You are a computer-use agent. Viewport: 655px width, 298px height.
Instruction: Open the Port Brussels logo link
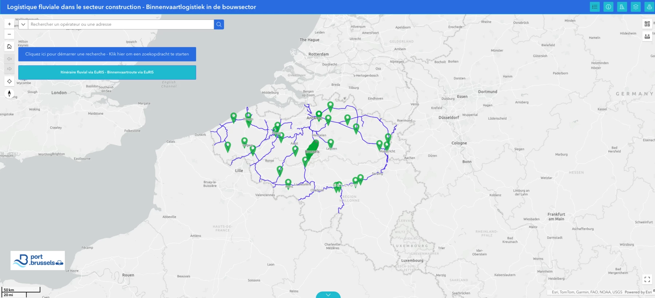pyautogui.click(x=37, y=260)
